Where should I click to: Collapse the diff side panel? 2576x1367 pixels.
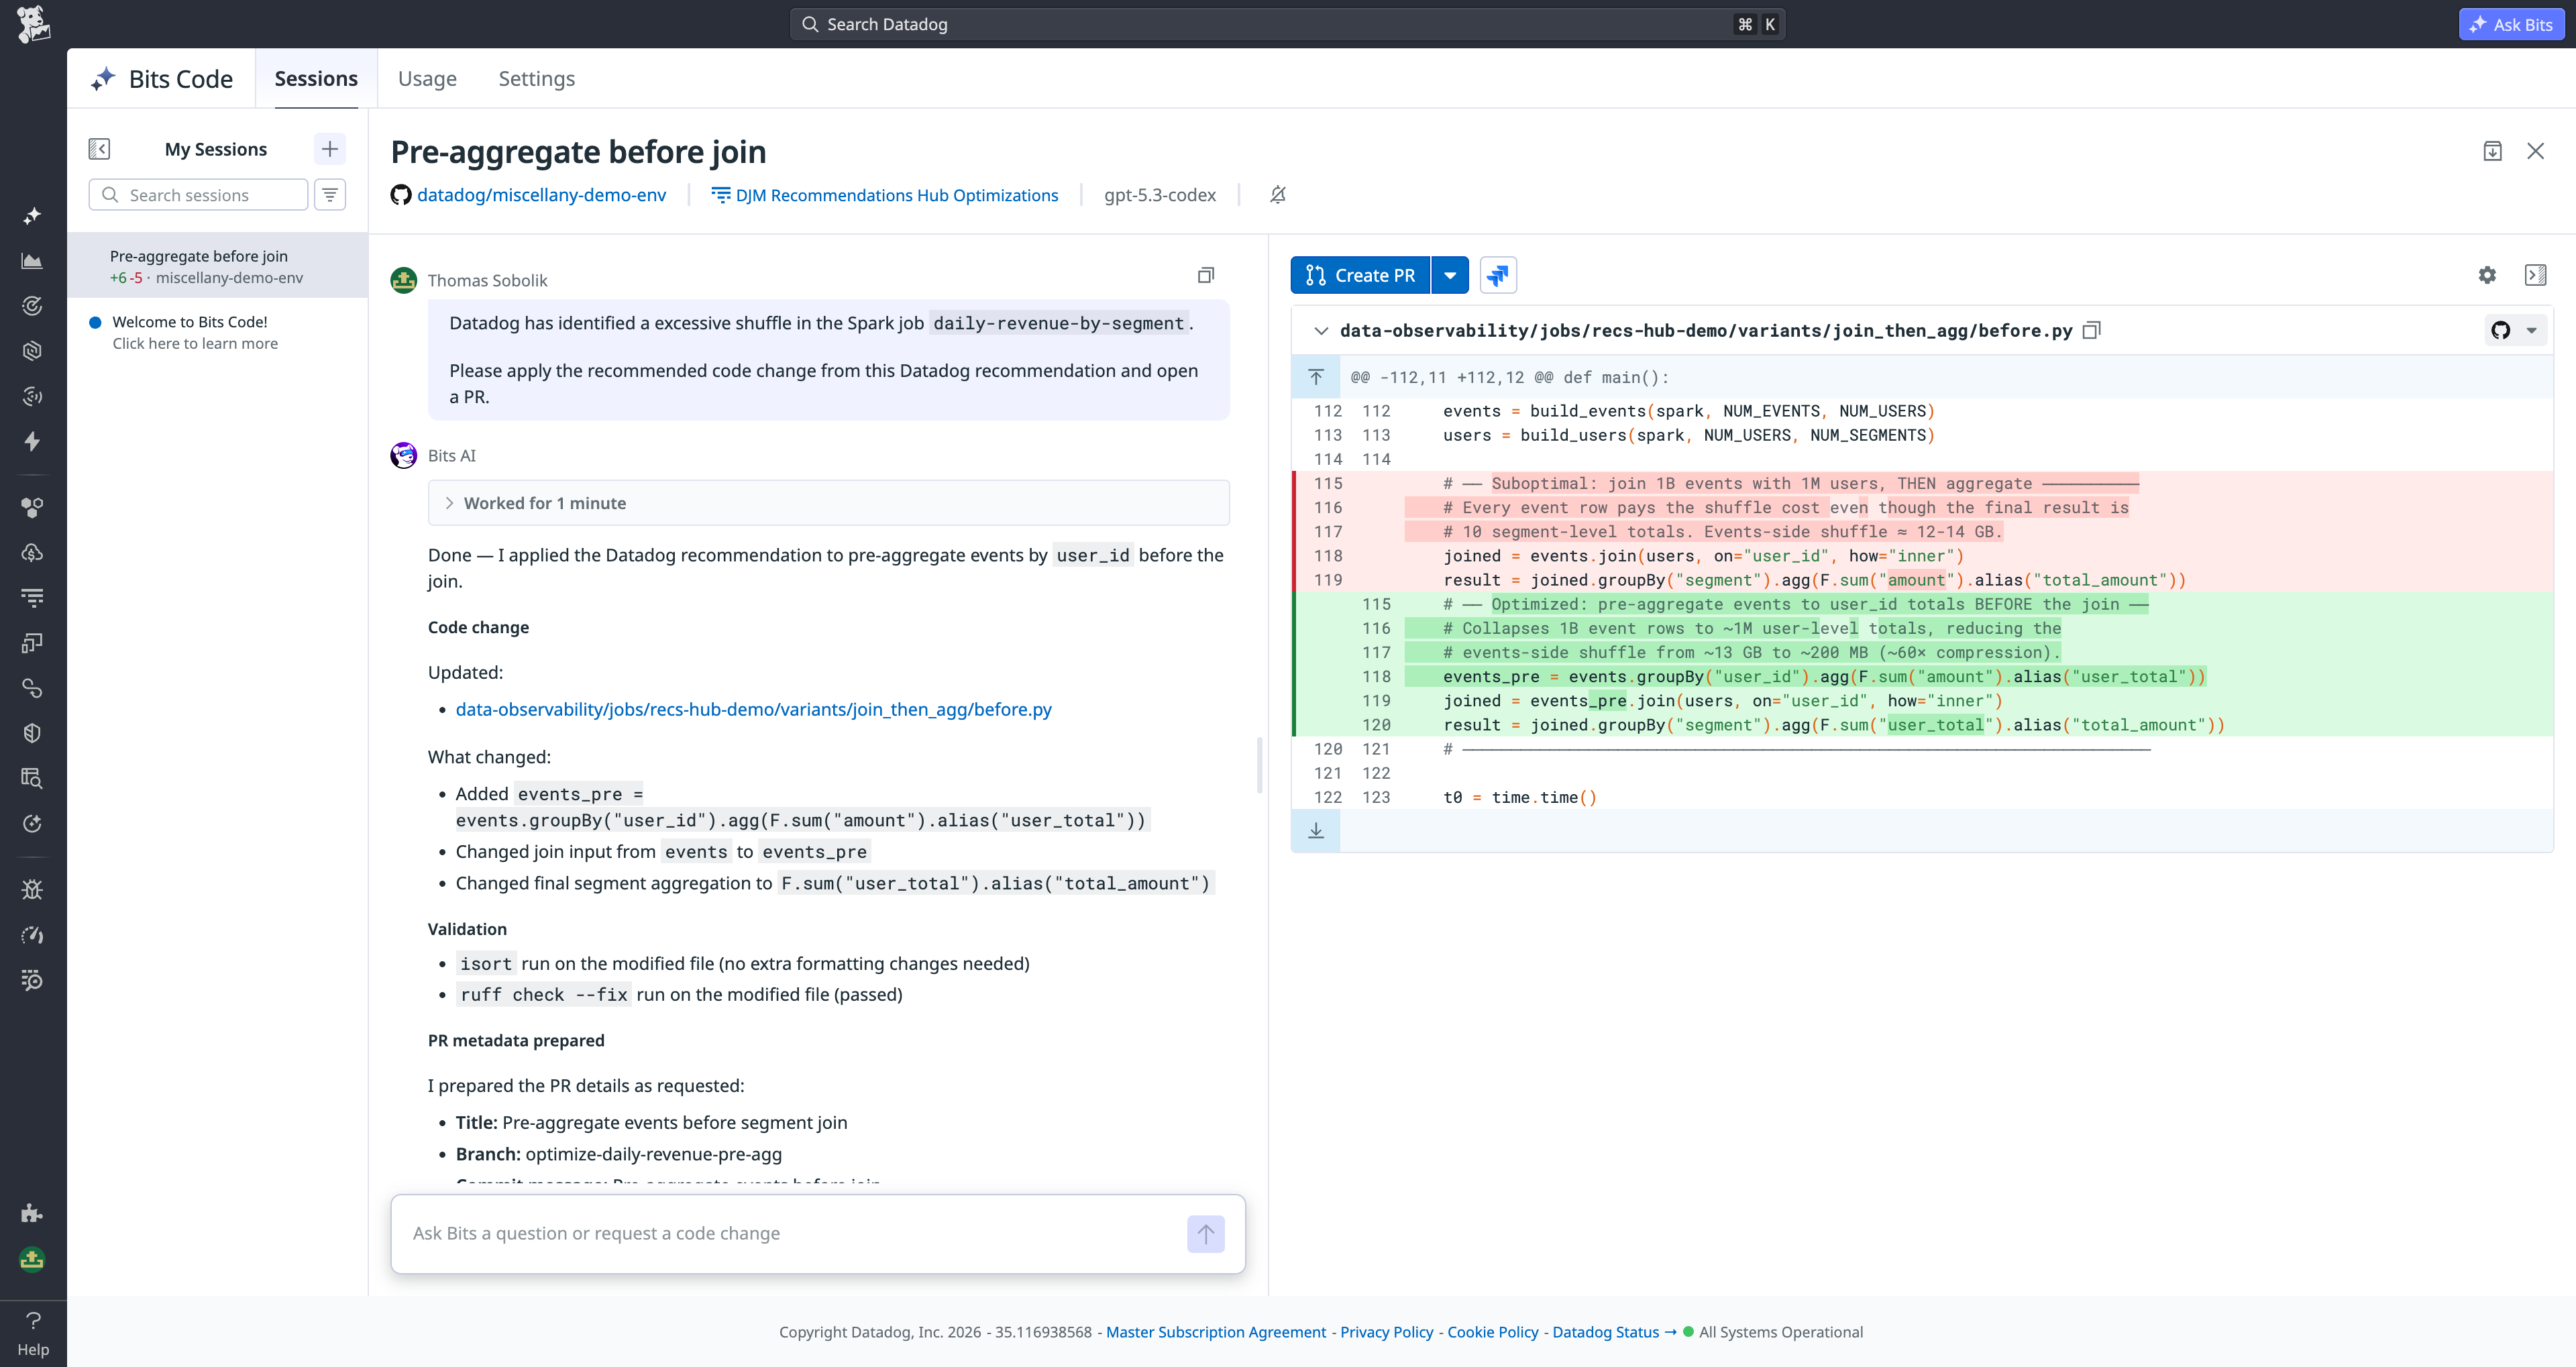pos(2535,275)
